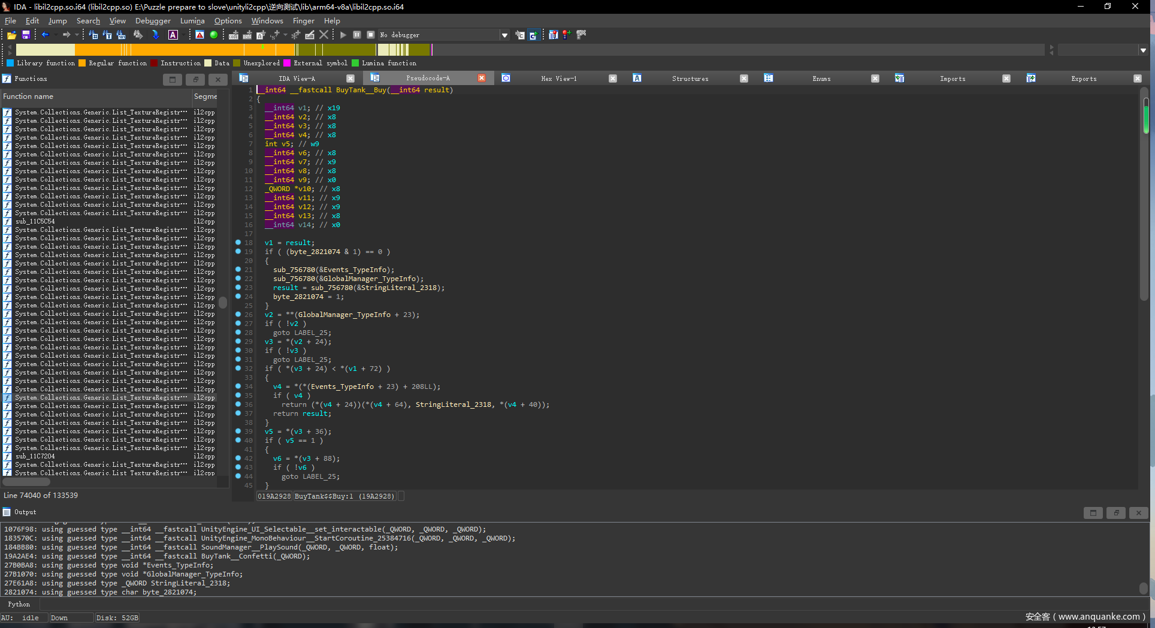Click the X cross toolbar icon
This screenshot has width=1155, height=628.
tap(323, 35)
